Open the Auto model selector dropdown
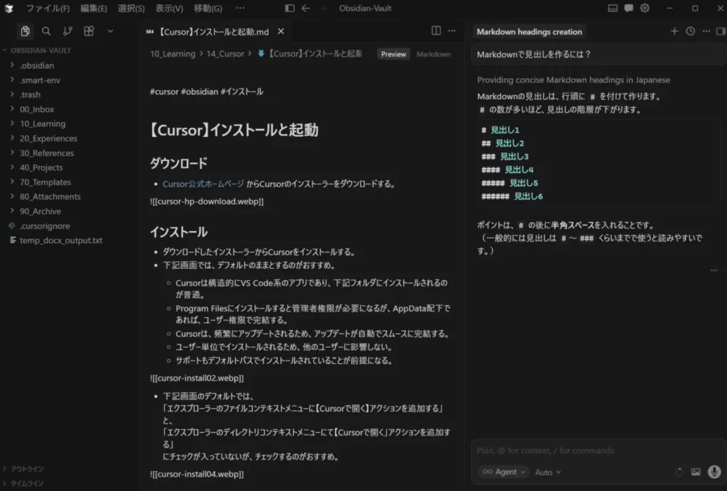Screen dimensions: 727x491 point(547,472)
